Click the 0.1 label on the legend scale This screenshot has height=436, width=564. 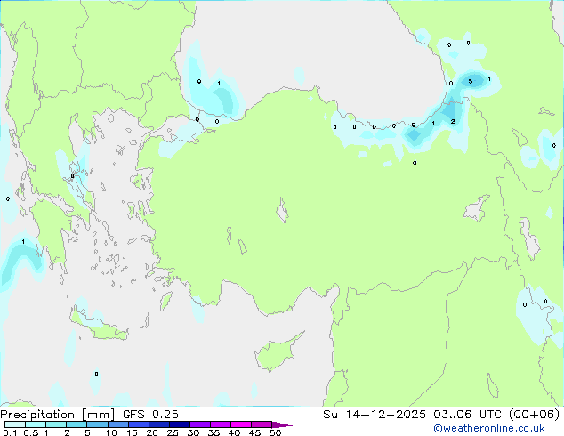8,432
